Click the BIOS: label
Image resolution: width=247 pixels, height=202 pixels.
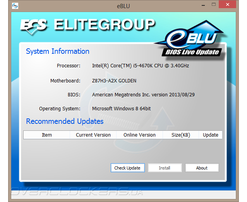(x=74, y=95)
